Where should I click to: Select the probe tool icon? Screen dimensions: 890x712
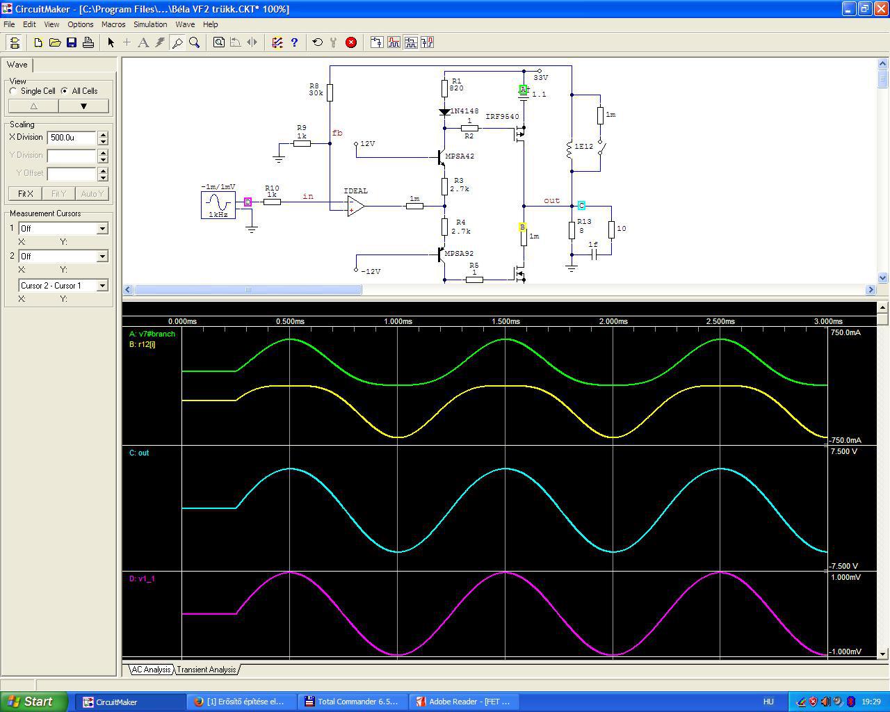[x=177, y=42]
